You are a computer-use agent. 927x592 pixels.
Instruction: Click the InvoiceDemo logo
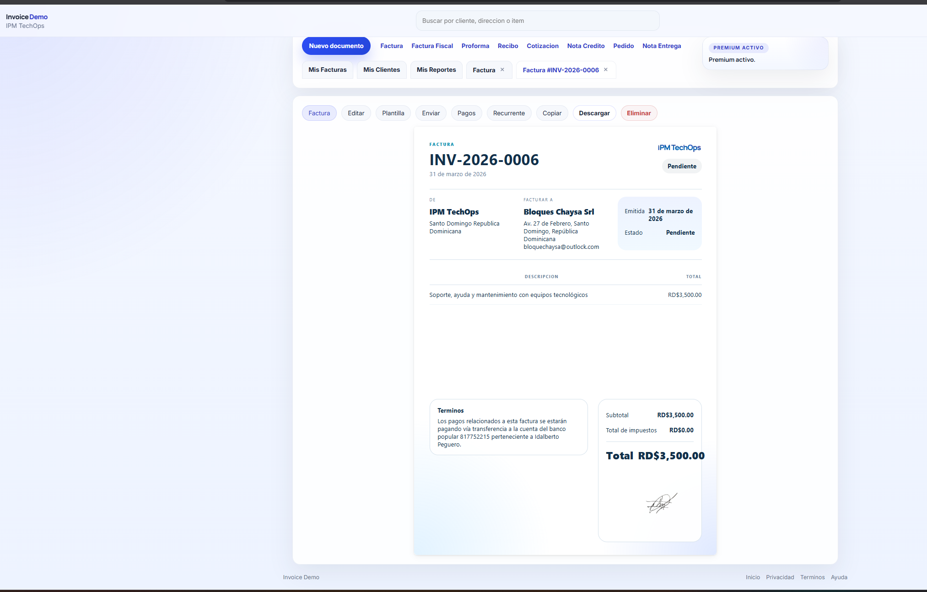pyautogui.click(x=27, y=16)
